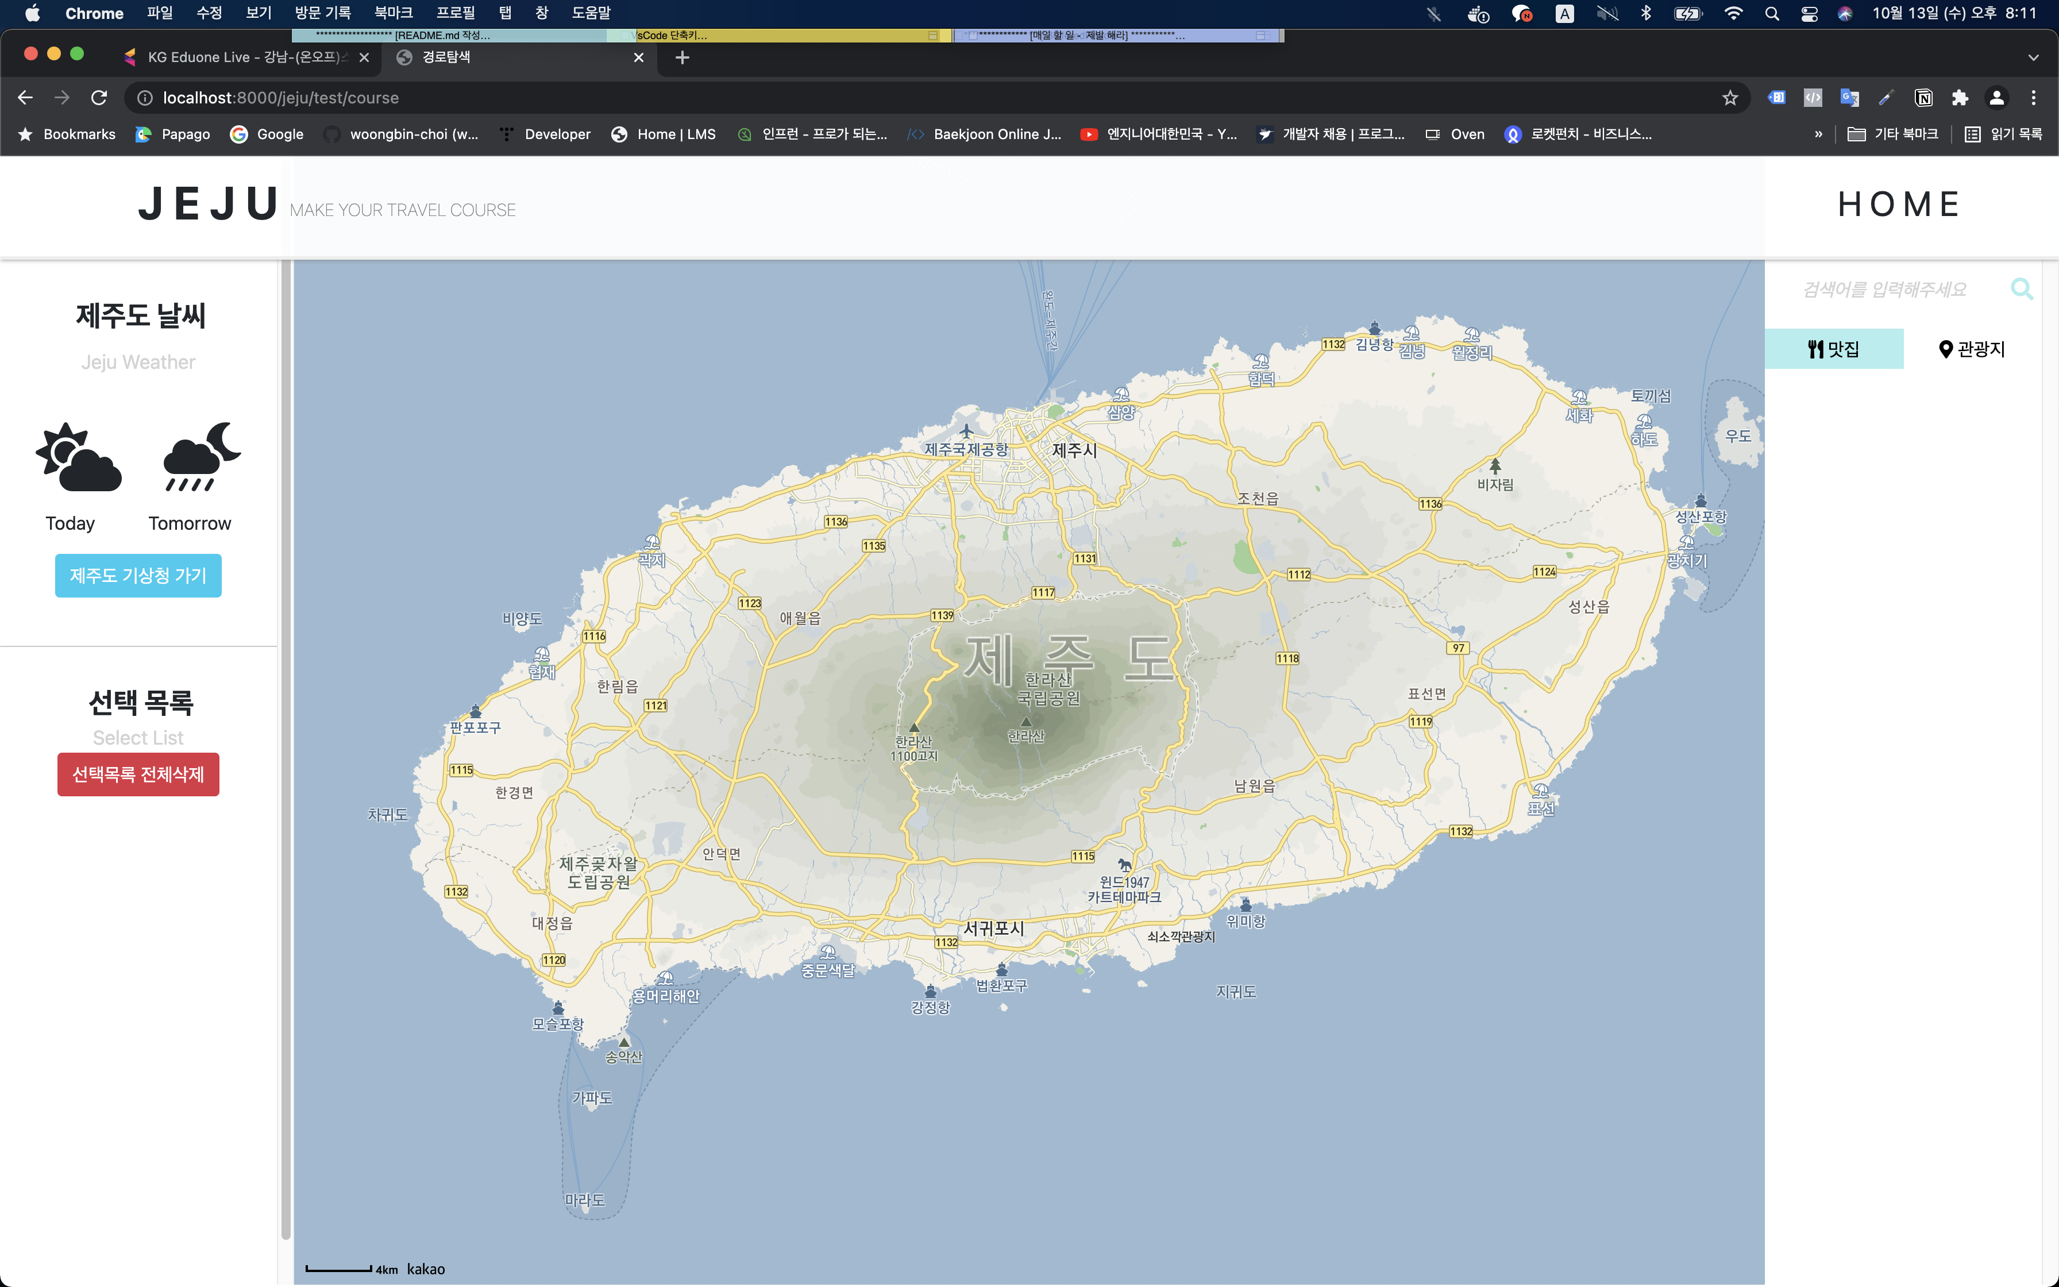The width and height of the screenshot is (2059, 1287).
Task: Open the 북마크 menu in menu bar
Action: coord(393,13)
